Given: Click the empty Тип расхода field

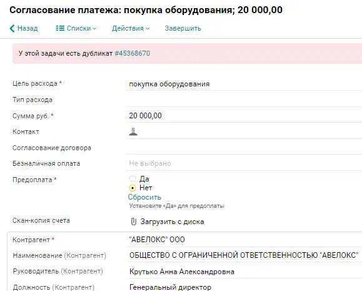Looking at the screenshot, I should (x=244, y=100).
